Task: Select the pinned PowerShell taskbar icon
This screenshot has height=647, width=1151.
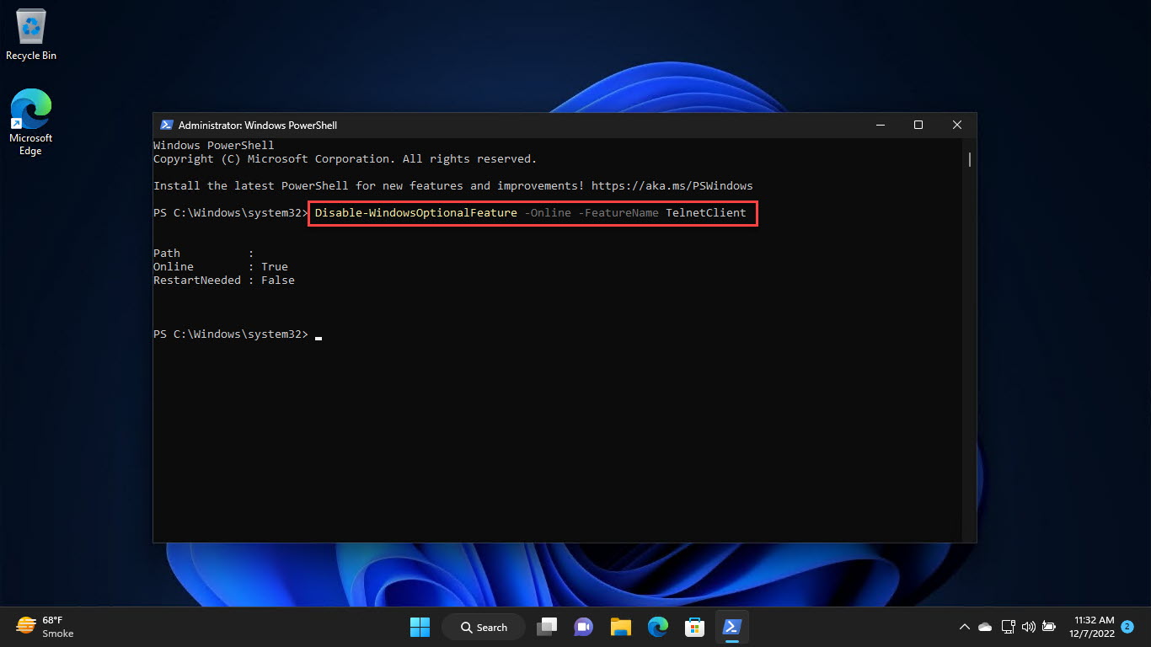Action: [x=732, y=627]
